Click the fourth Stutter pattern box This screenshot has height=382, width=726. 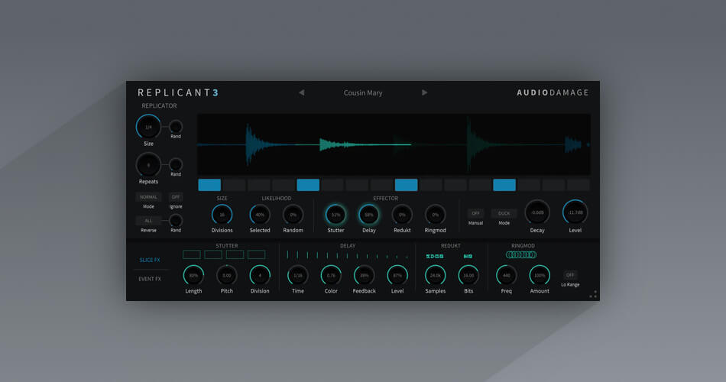[256, 254]
